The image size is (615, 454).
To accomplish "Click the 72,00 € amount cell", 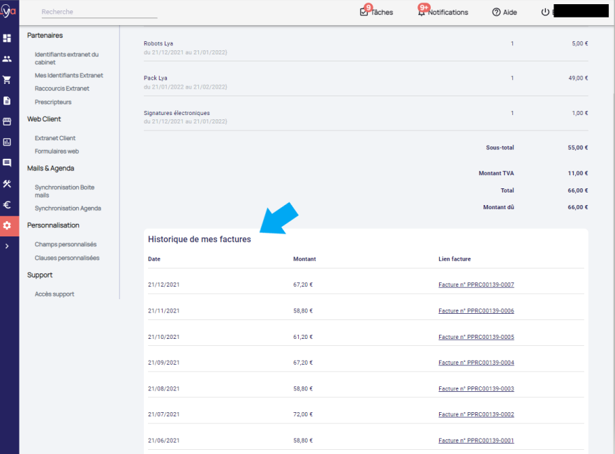I will (x=303, y=414).
